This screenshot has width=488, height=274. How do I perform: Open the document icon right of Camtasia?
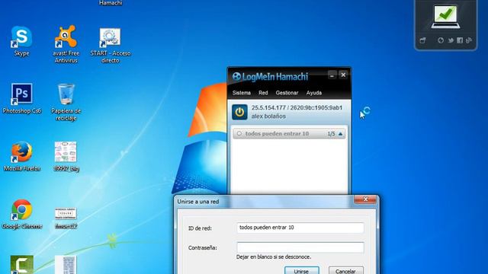pos(66,265)
